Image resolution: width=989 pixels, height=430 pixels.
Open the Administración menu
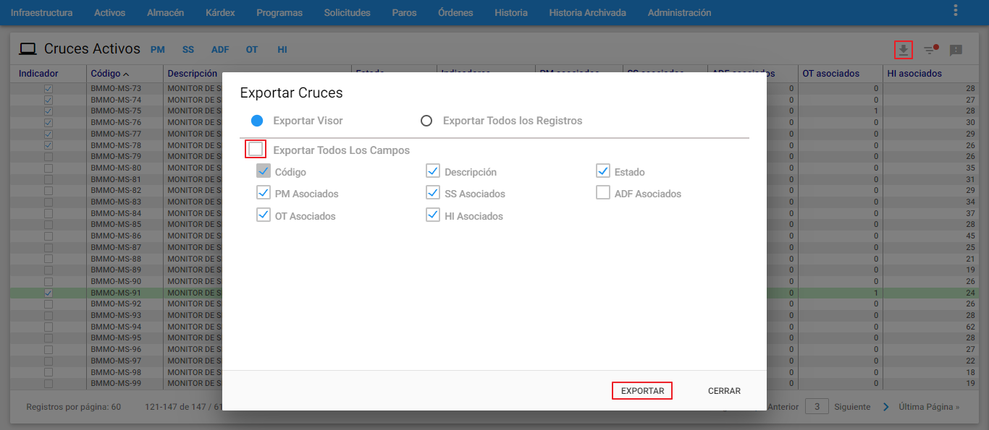coord(679,13)
